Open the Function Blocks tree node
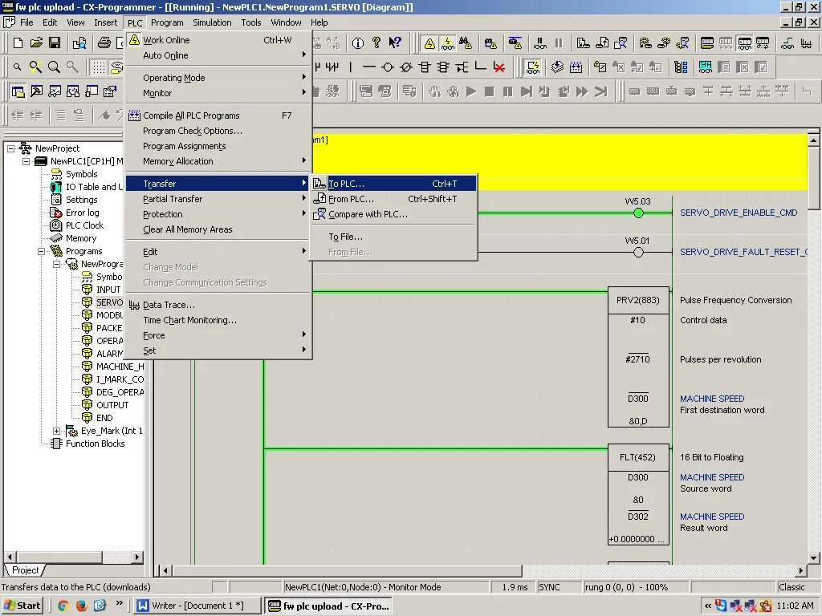Image resolution: width=822 pixels, height=616 pixels. tap(95, 444)
